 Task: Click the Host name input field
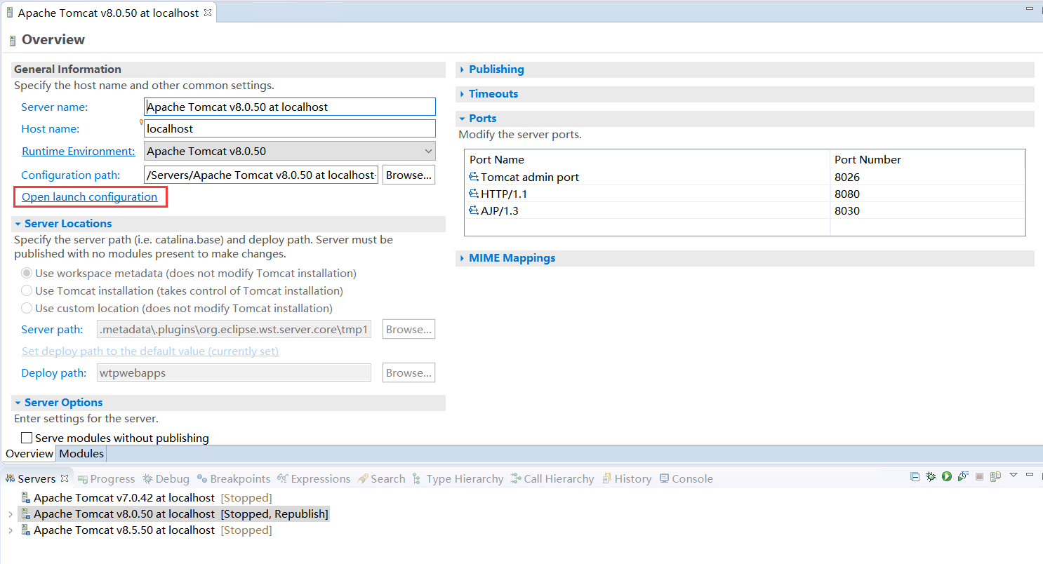[x=290, y=128]
